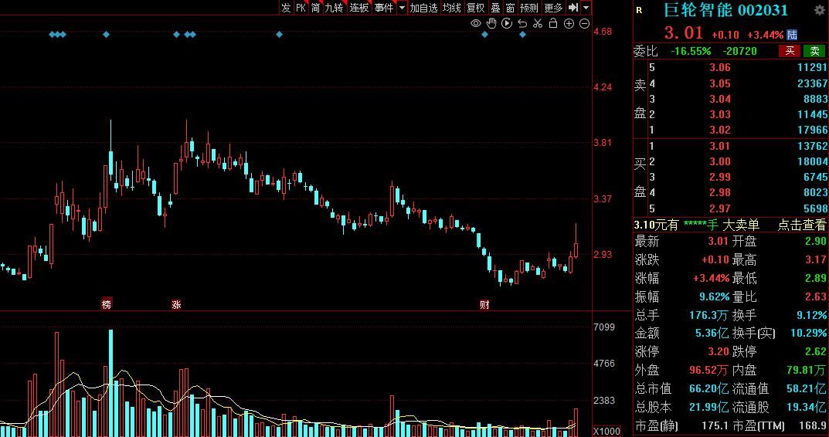Click the arrow-to-bar collapse panel icon
The width and height of the screenshot is (829, 437).
(573, 8)
